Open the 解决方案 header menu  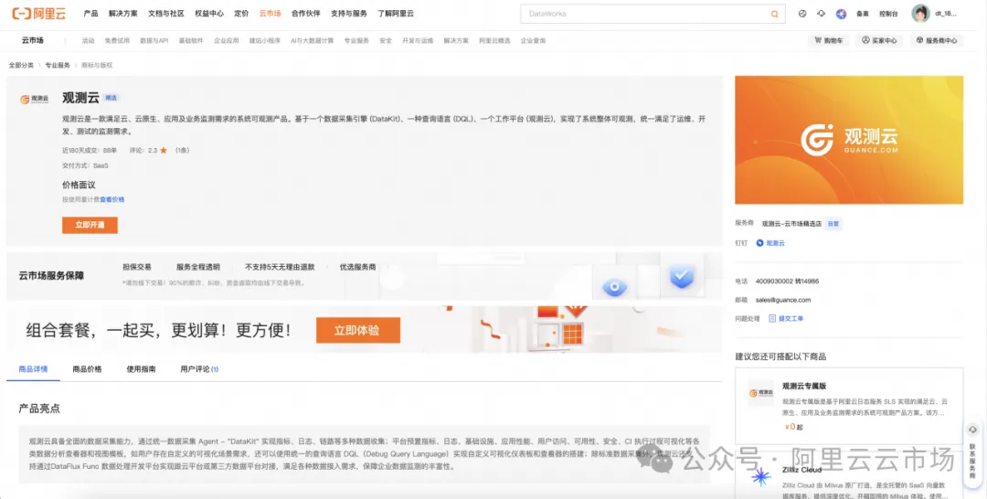(122, 13)
